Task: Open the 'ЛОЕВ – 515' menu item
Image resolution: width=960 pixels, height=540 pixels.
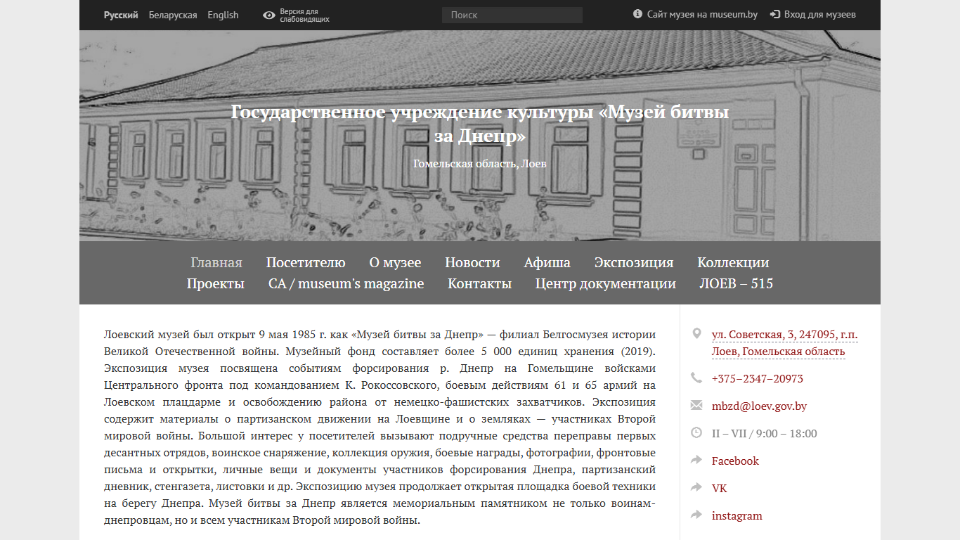Action: (x=736, y=284)
